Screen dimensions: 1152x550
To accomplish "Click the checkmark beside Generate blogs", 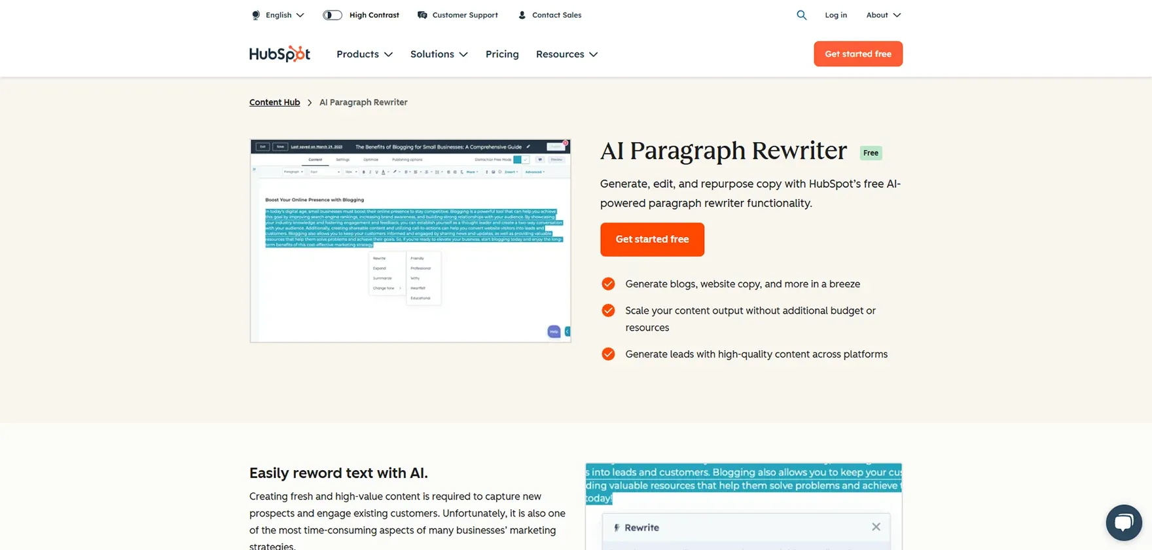I will (608, 284).
